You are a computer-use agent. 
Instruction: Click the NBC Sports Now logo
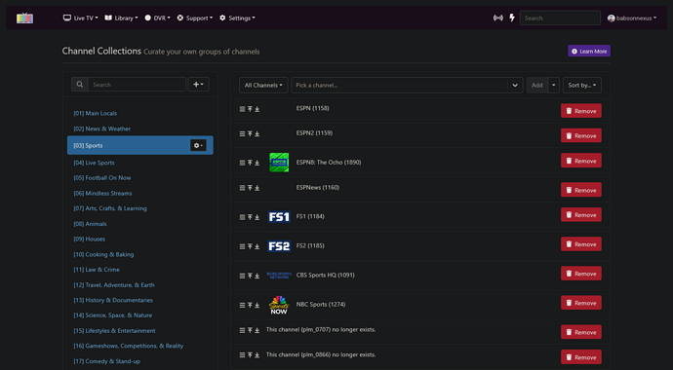point(279,305)
